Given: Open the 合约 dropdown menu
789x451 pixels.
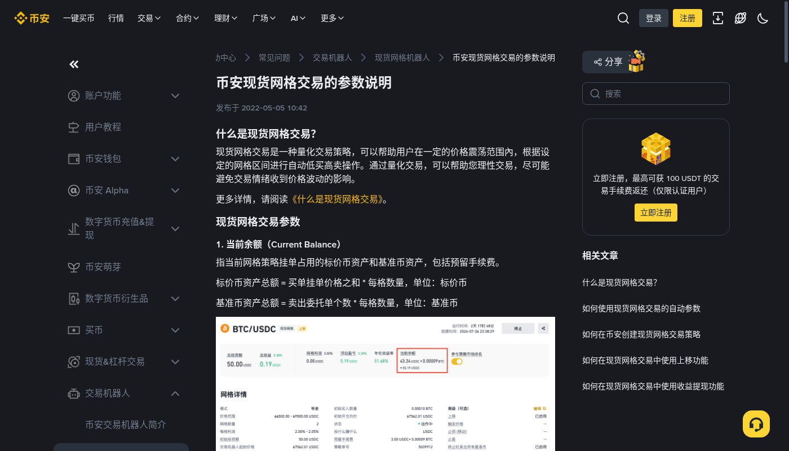Looking at the screenshot, I should pyautogui.click(x=188, y=18).
